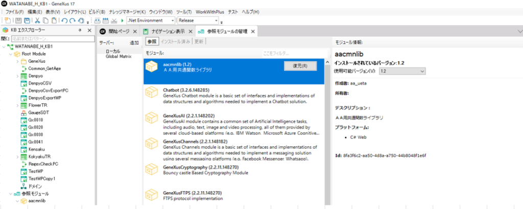The image size is (523, 209).
Task: Collapse the Root Module node
Action: point(11,54)
